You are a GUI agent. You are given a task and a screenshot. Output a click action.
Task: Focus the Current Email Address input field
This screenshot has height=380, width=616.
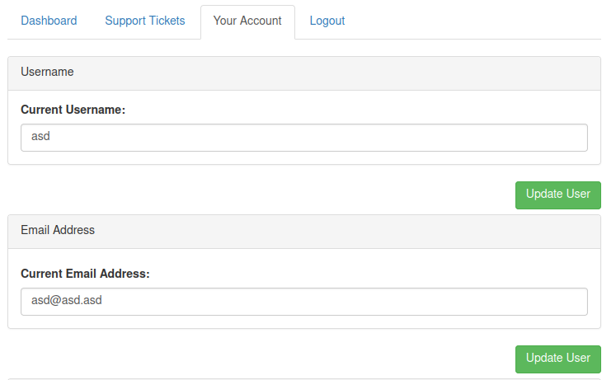coord(303,301)
